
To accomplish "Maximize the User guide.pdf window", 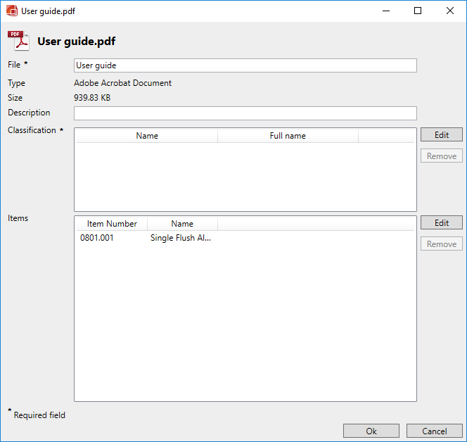I will pyautogui.click(x=418, y=11).
